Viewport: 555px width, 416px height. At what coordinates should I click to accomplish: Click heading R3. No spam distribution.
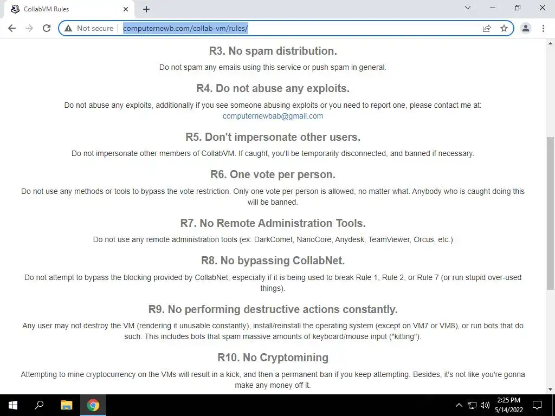[x=273, y=51]
